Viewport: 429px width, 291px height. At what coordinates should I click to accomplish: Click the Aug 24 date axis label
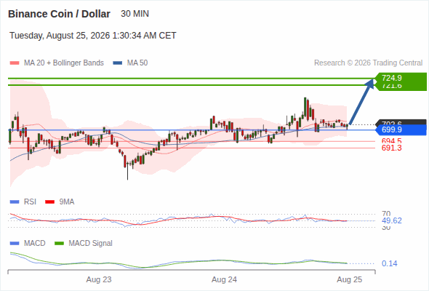coord(224,279)
